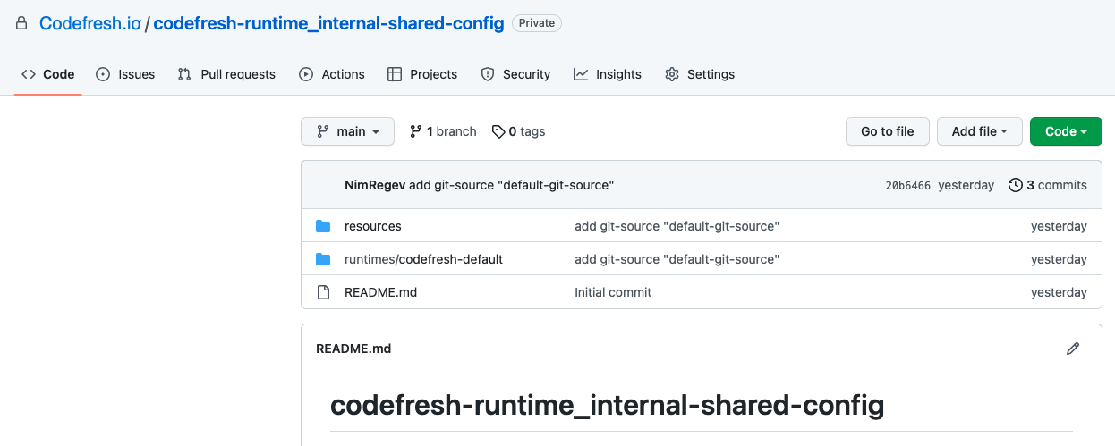The image size is (1115, 446).
Task: Click the Actions play icon
Action: [306, 74]
